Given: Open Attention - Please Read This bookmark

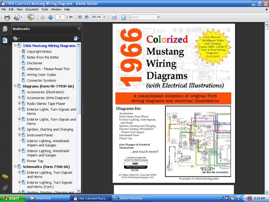Looking at the screenshot, I should [x=48, y=69].
